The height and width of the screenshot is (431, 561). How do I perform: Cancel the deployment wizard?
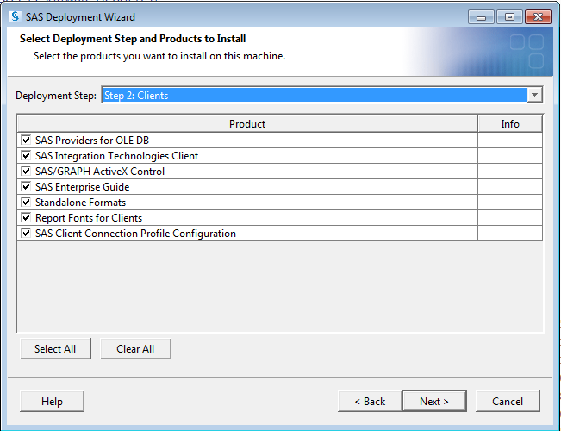pos(508,402)
